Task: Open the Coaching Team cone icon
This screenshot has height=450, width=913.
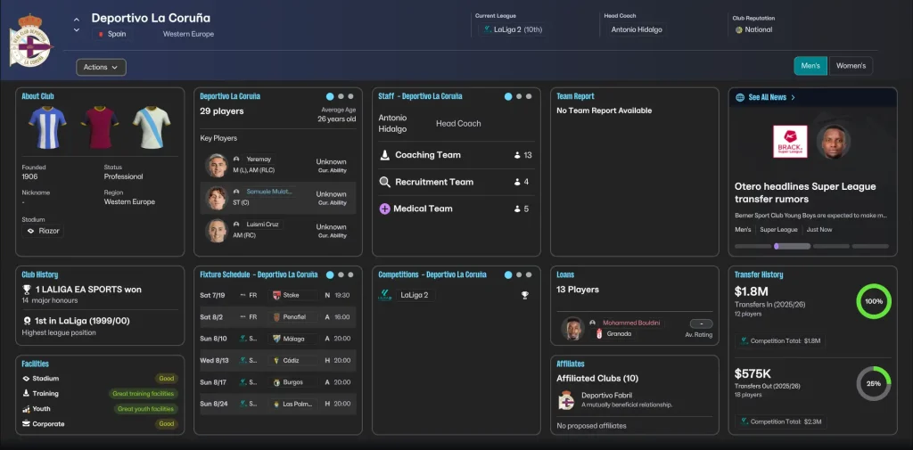Action: (x=384, y=155)
